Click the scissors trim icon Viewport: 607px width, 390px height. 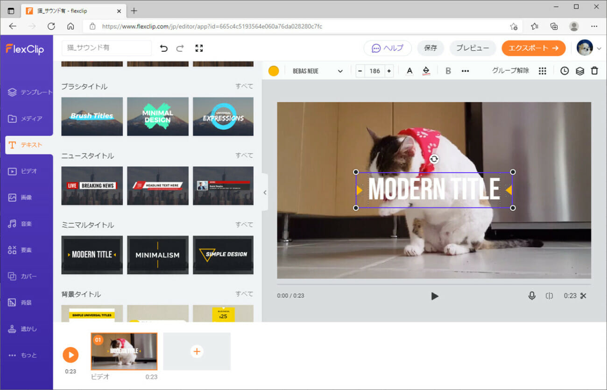(583, 296)
